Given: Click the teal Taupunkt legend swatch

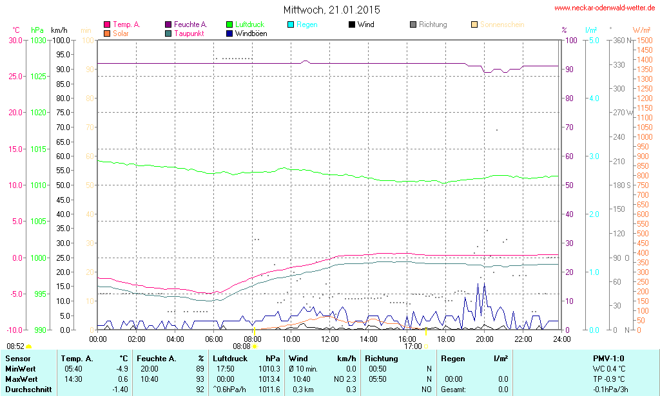Looking at the screenshot, I should click(x=168, y=33).
